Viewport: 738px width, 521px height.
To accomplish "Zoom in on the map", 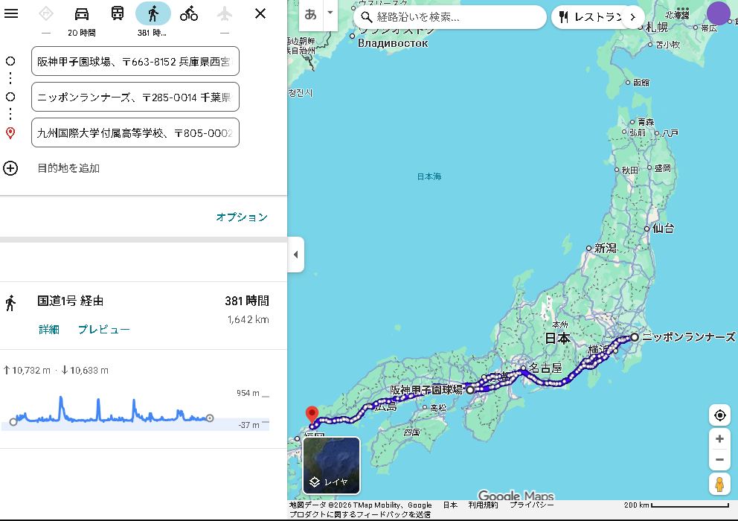I will [x=719, y=439].
